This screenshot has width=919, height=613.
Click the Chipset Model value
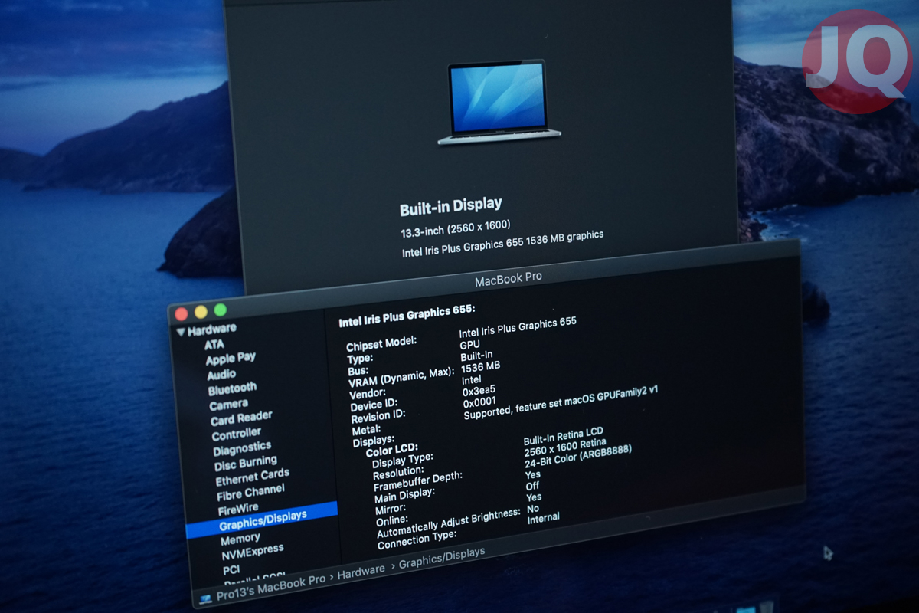point(518,327)
